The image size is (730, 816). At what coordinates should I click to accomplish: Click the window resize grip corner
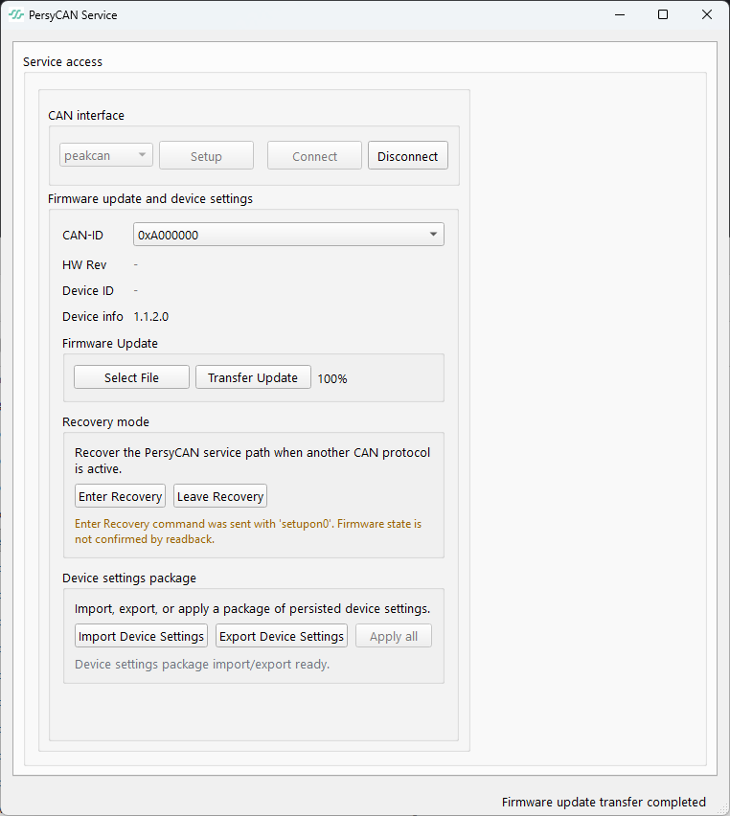click(x=723, y=809)
